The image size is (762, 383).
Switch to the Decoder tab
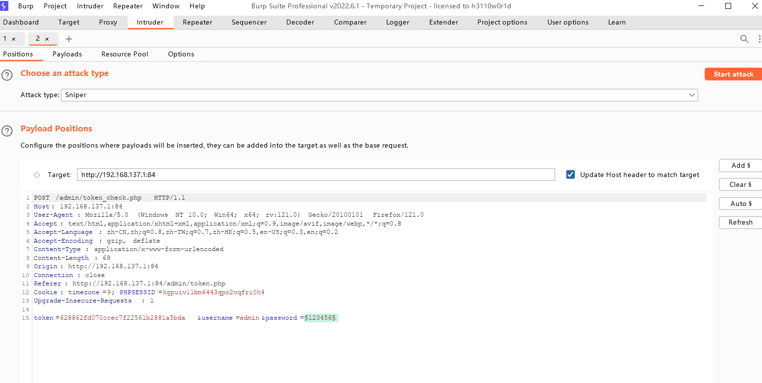300,22
